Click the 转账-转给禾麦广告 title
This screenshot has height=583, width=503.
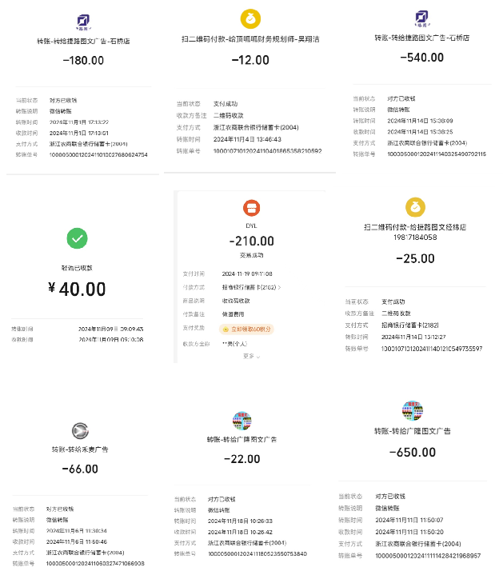pos(79,449)
